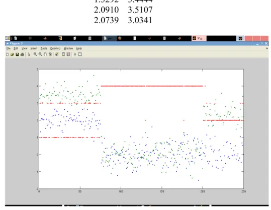Select the Edit Plot arrow tool
The image size is (271, 210).
[29, 54]
